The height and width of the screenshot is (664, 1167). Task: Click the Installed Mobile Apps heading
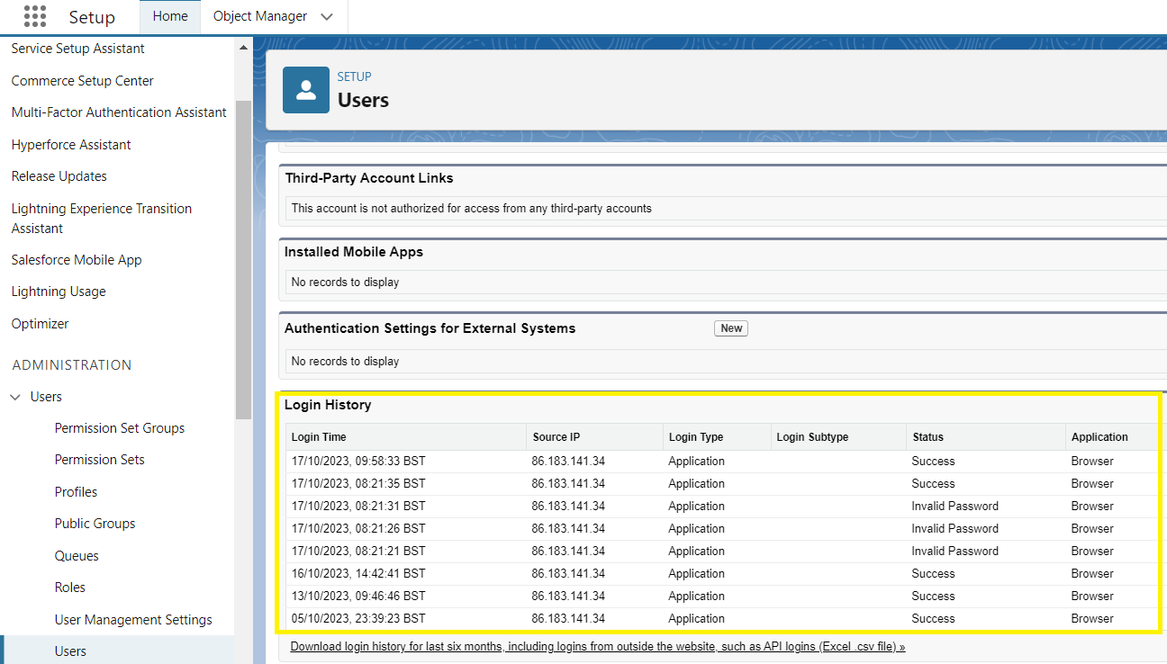click(x=354, y=252)
